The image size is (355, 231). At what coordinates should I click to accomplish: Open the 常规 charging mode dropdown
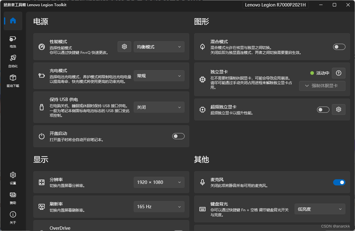point(159,76)
